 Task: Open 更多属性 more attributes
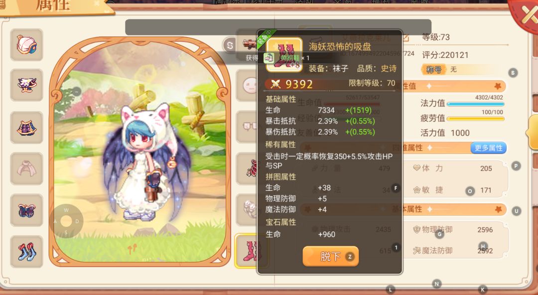tap(488, 147)
